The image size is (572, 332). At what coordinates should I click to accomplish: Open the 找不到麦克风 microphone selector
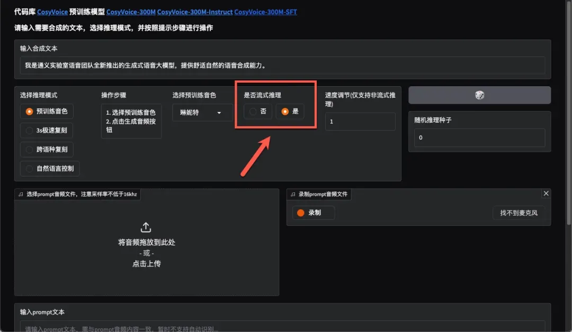[x=519, y=213]
